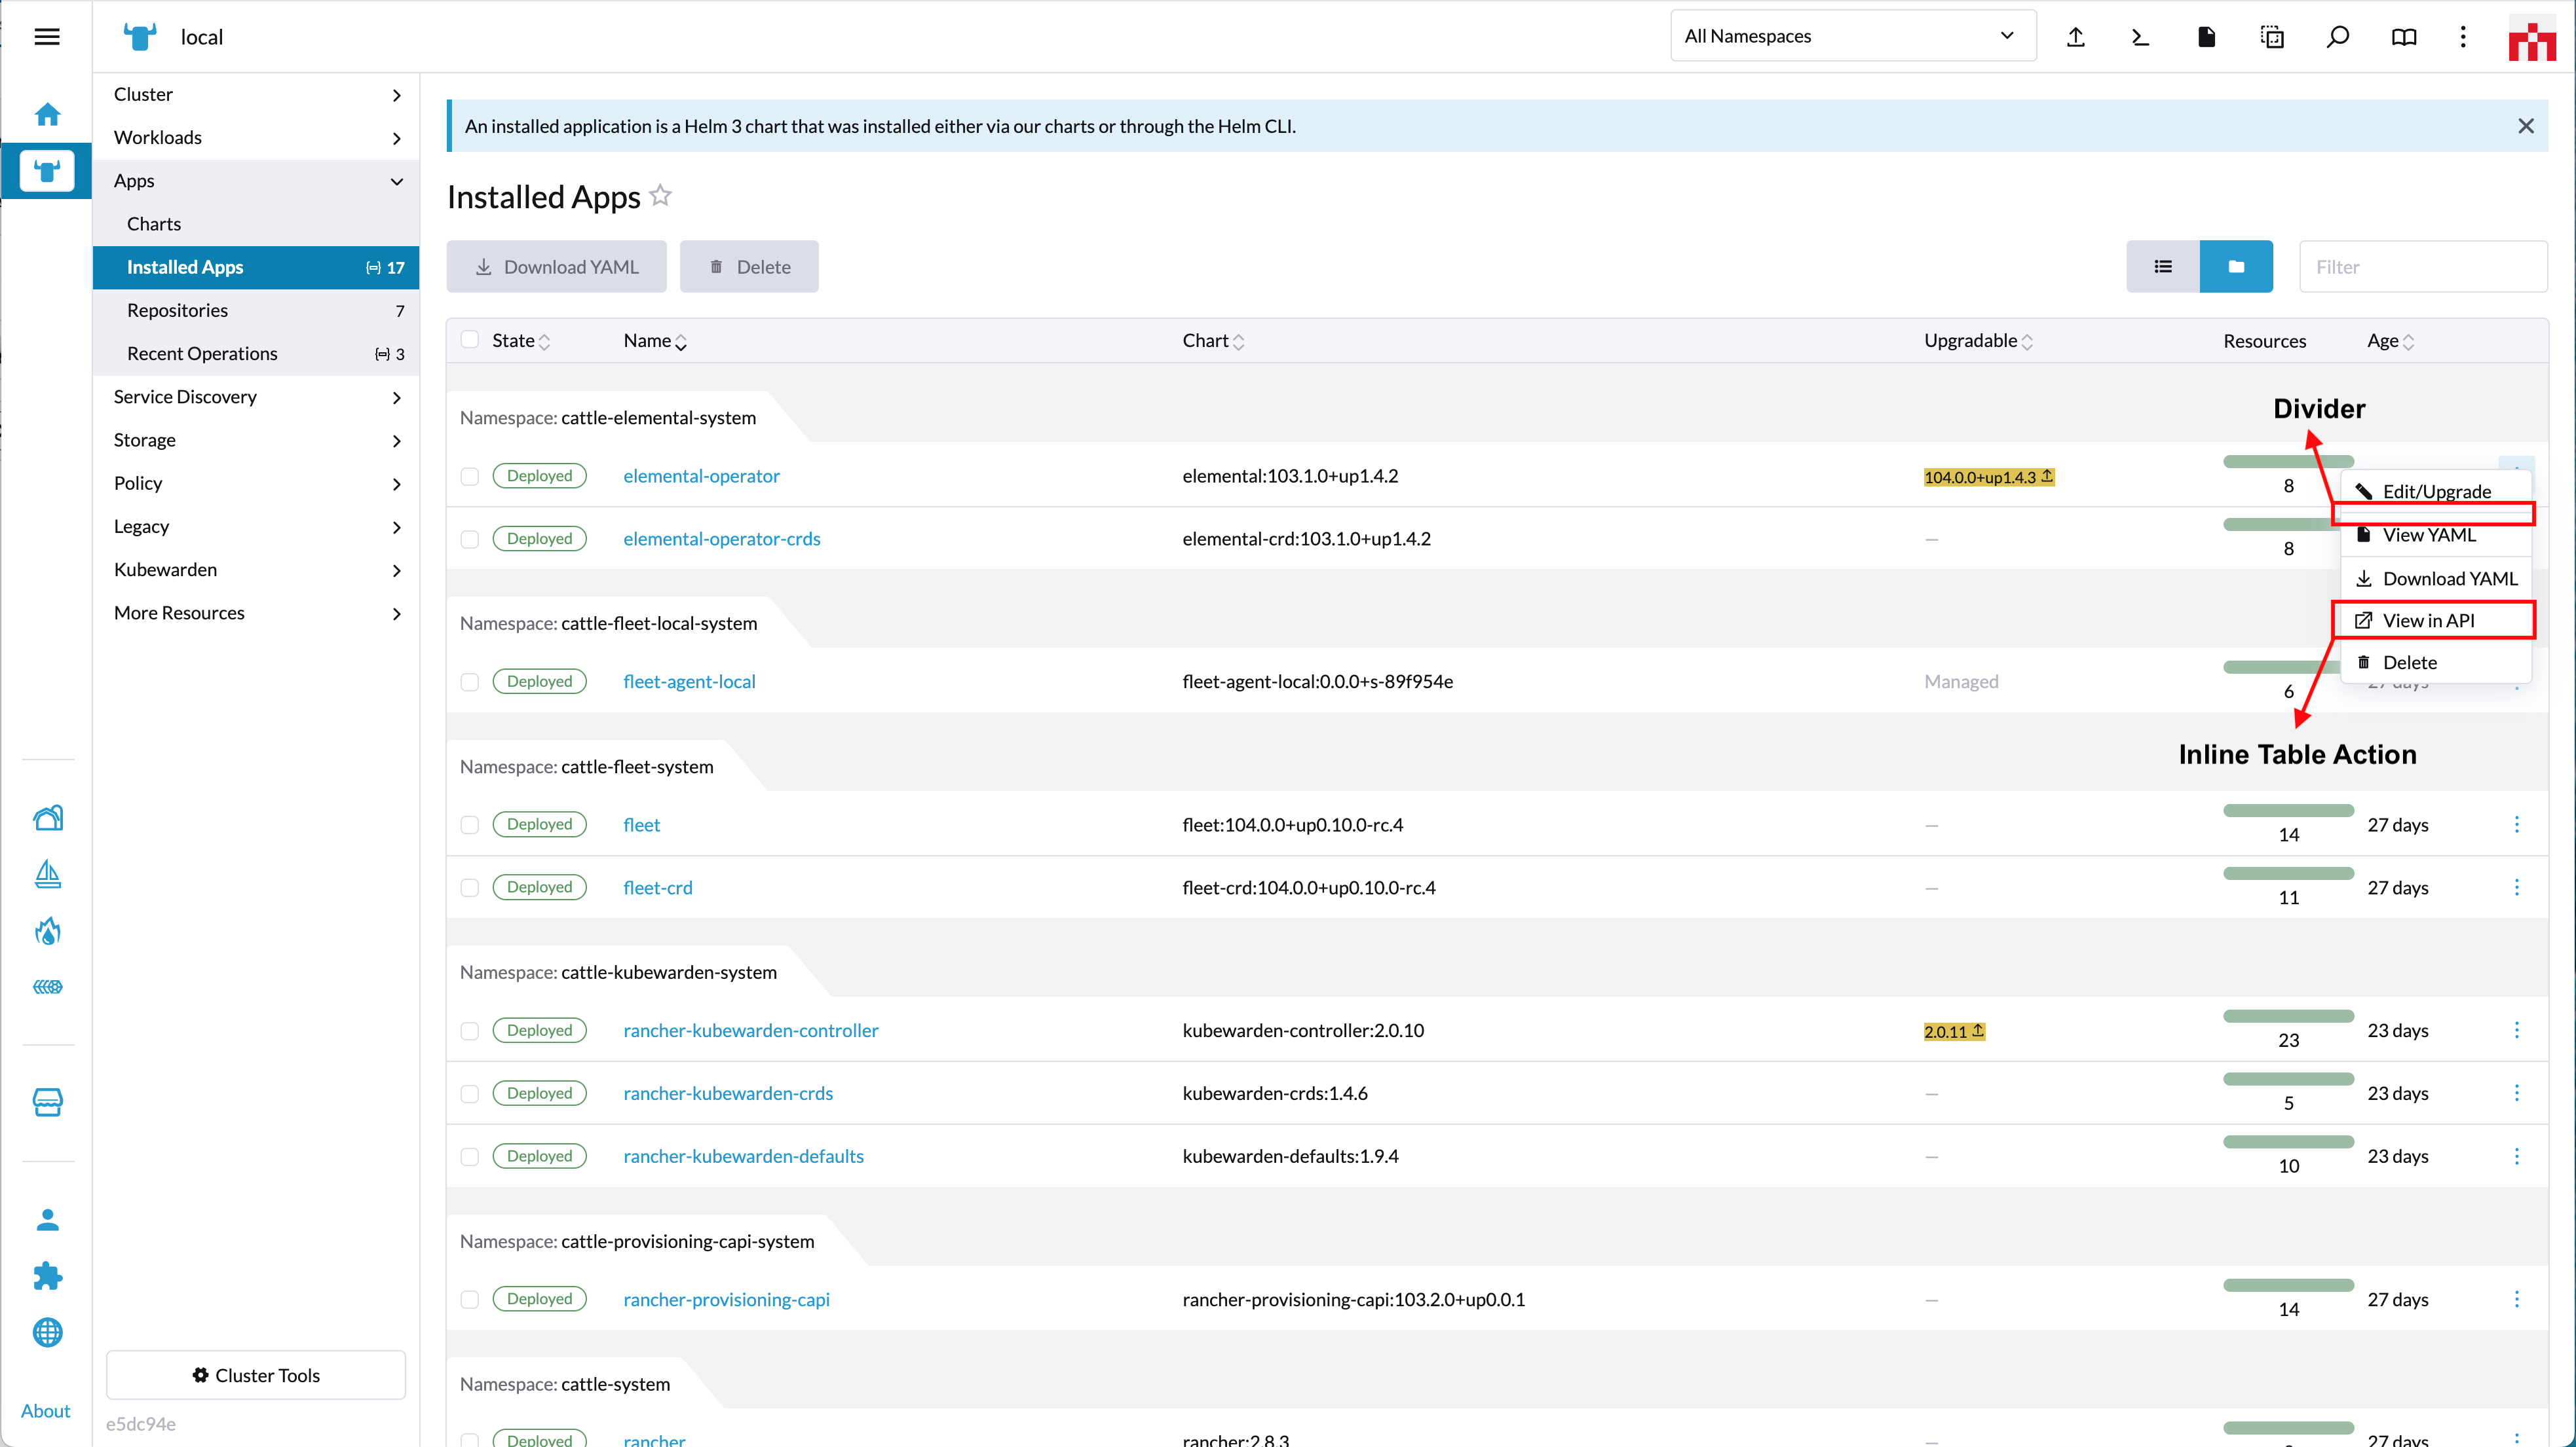Viewport: 2576px width, 1447px height.
Task: Expand the Workloads nav section
Action: tap(256, 137)
